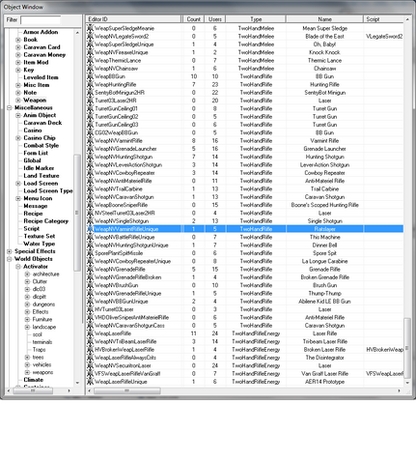
Task: Click weapon icon beside WeapNVTrailCarbine
Action: [x=90, y=189]
